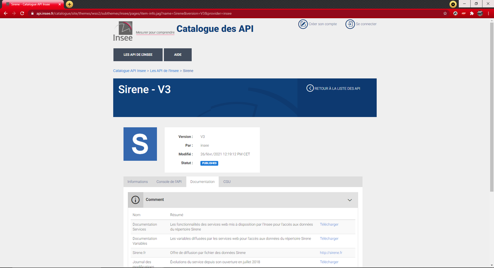The image size is (494, 268).
Task: Click the Sirene - V3 banner title
Action: [144, 89]
